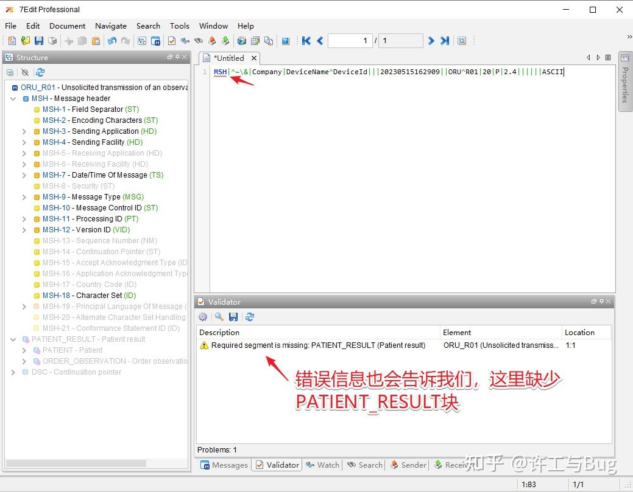This screenshot has height=492, width=633.
Task: Save the document with the toolbar icon
Action: click(x=38, y=40)
